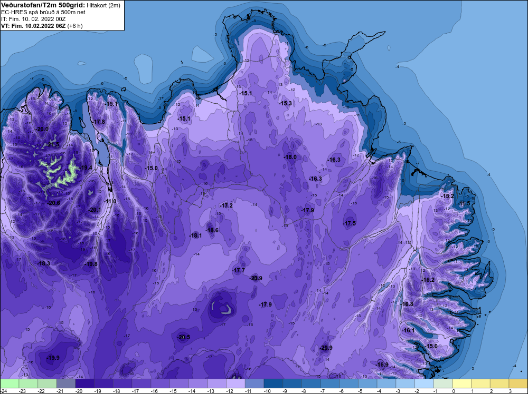Click the -20.1 temperature label
This screenshot has height=394, width=528.
(x=95, y=210)
